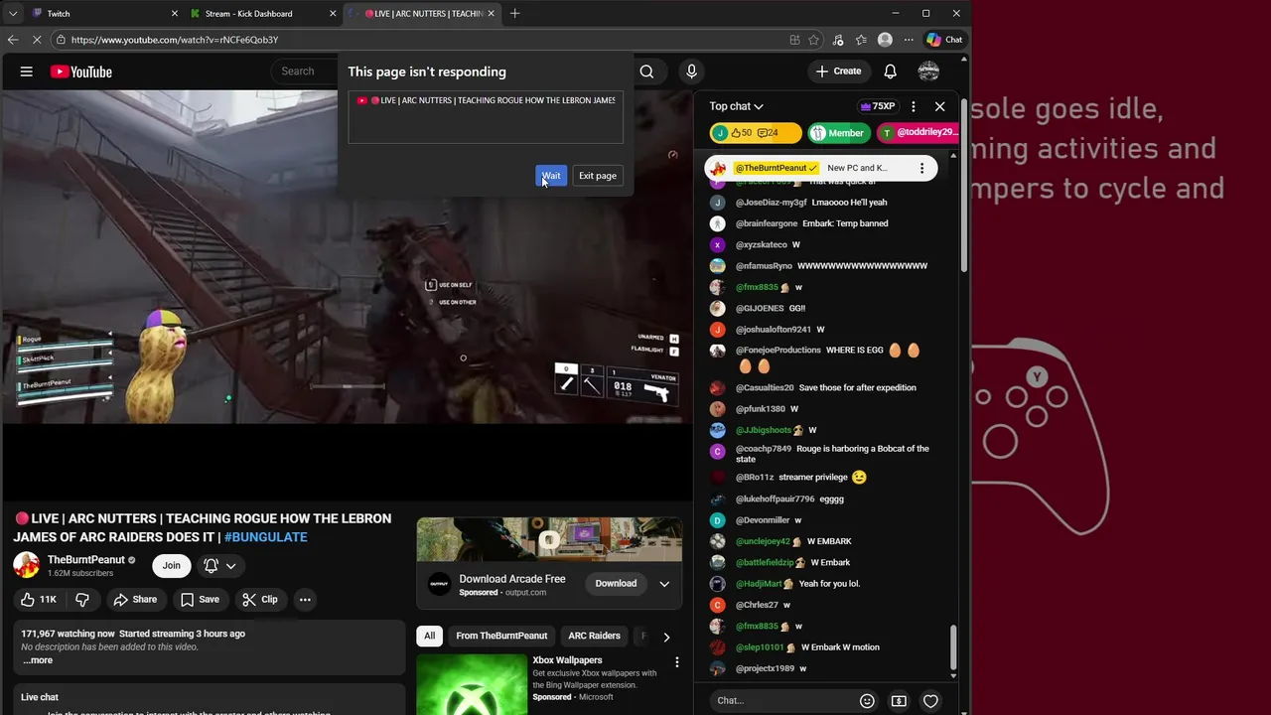Click Download on the Arcade ad

[616, 584]
